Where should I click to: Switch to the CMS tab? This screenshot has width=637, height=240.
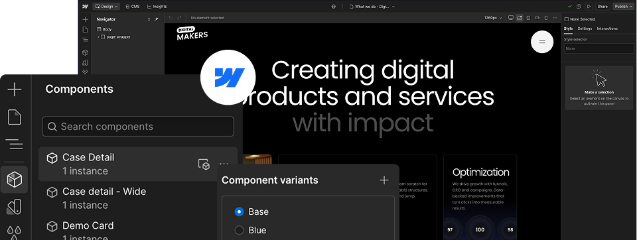tap(133, 7)
